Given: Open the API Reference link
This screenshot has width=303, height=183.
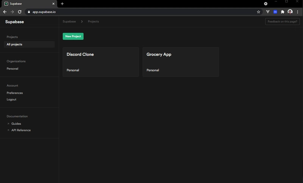Looking at the screenshot, I should click(21, 130).
